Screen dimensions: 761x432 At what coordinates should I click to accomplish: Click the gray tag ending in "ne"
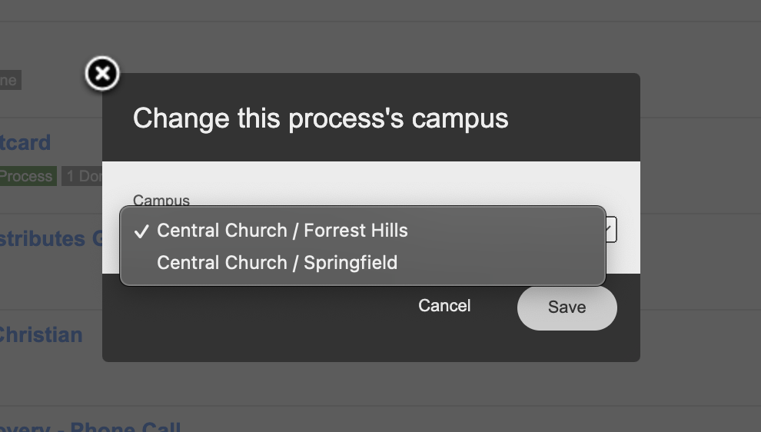pyautogui.click(x=9, y=80)
